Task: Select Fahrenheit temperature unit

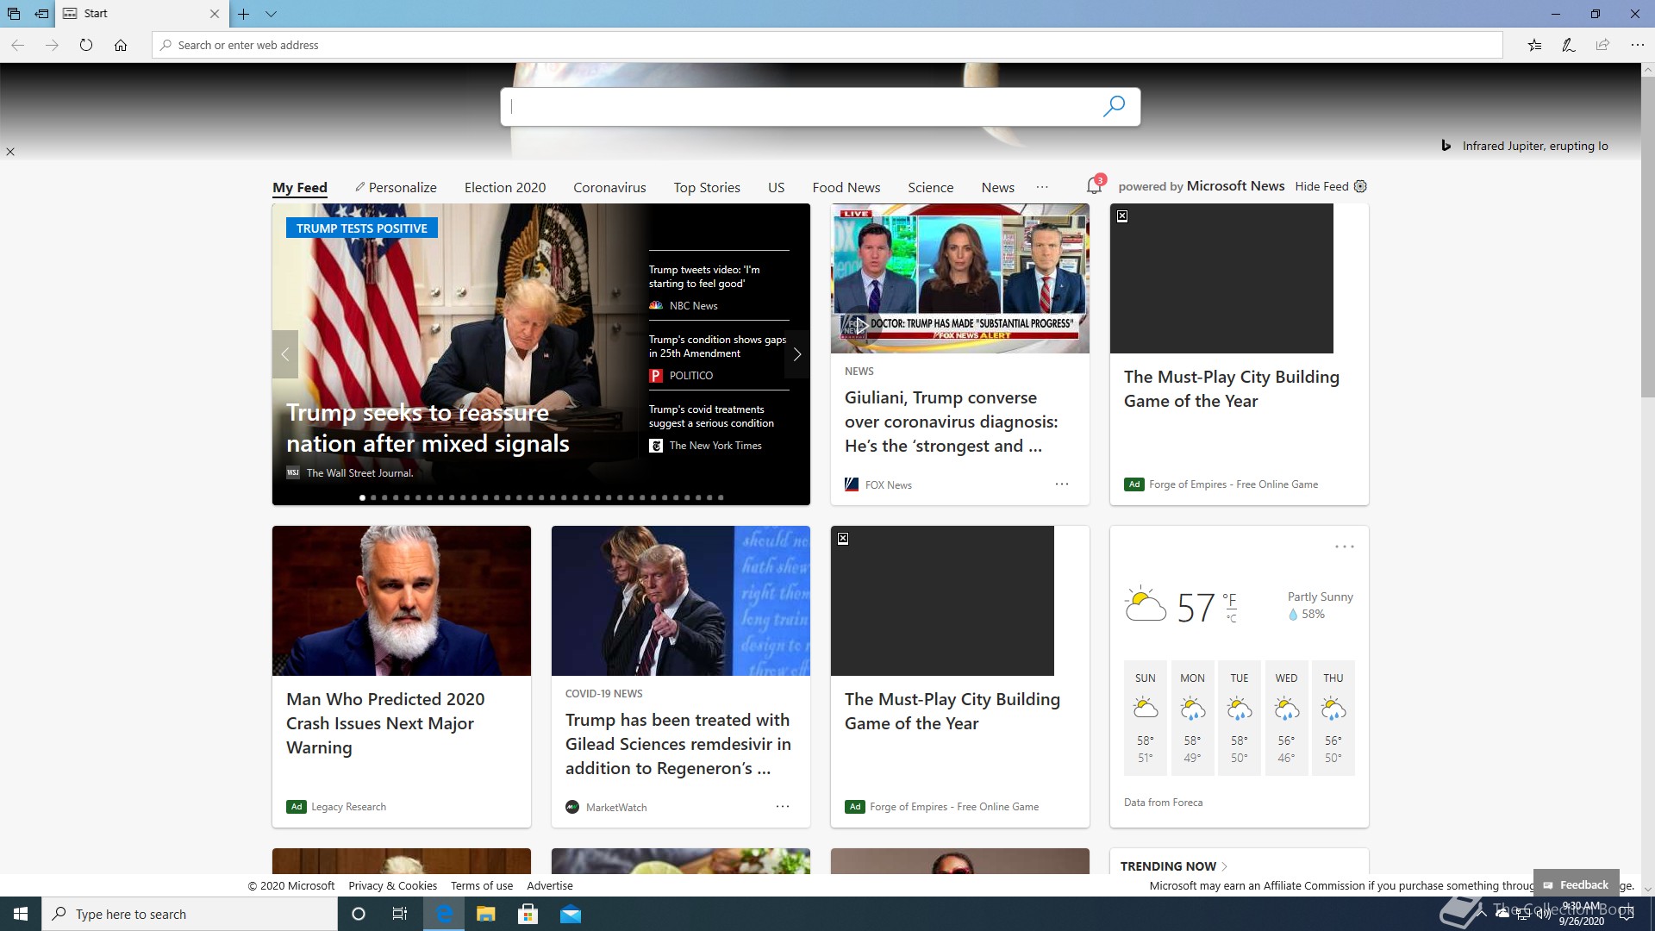Action: pos(1229,598)
